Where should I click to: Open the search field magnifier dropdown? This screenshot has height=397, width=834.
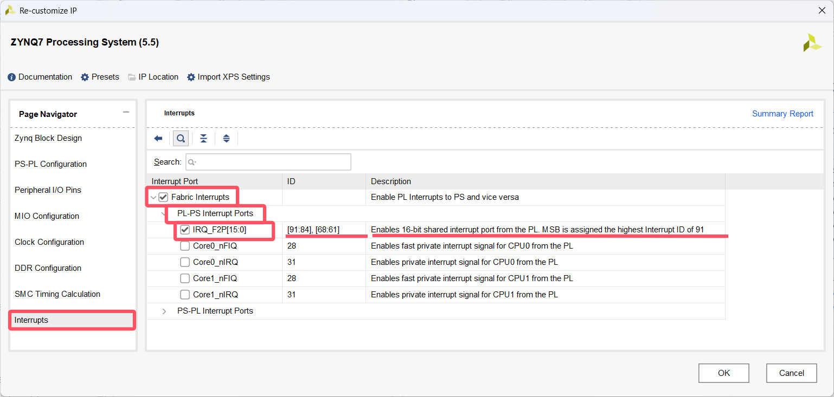point(193,162)
